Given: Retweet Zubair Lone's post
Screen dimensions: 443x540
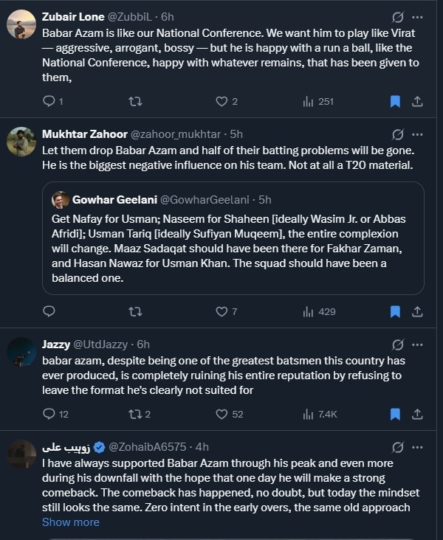Looking at the screenshot, I should pyautogui.click(x=135, y=101).
